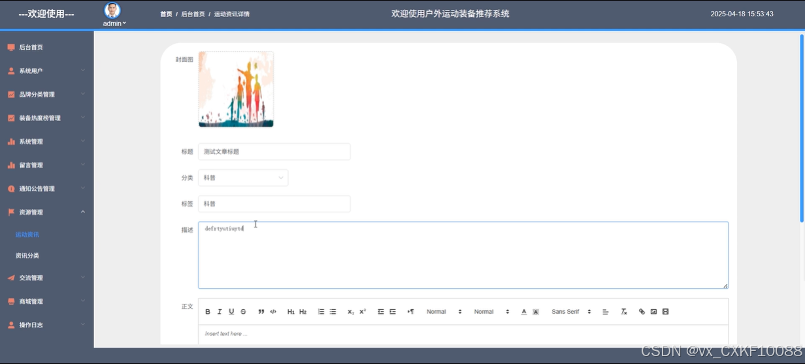Open 后台首页 in the sidebar
Viewport: 805px width, 364px height.
pyautogui.click(x=47, y=48)
